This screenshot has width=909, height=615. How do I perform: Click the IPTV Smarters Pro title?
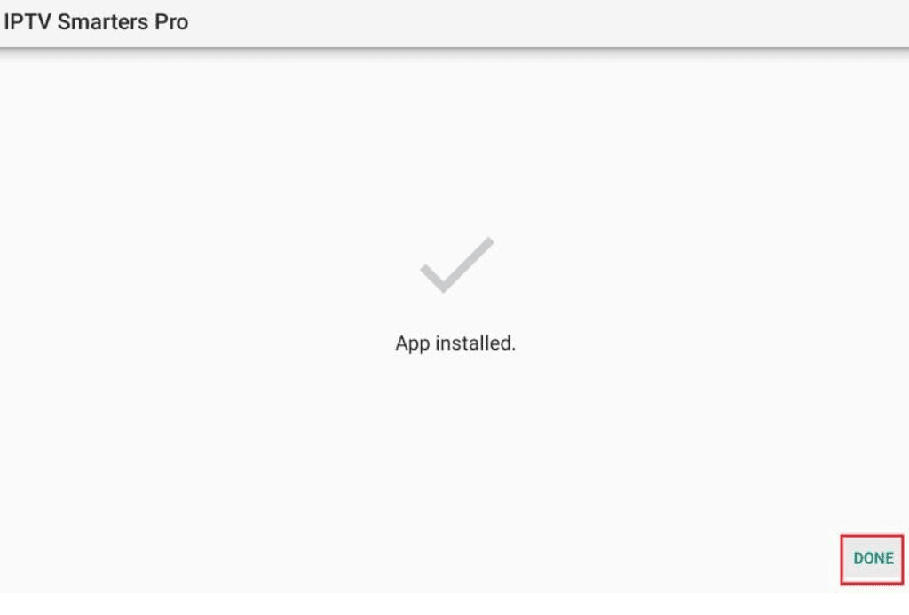pos(96,22)
